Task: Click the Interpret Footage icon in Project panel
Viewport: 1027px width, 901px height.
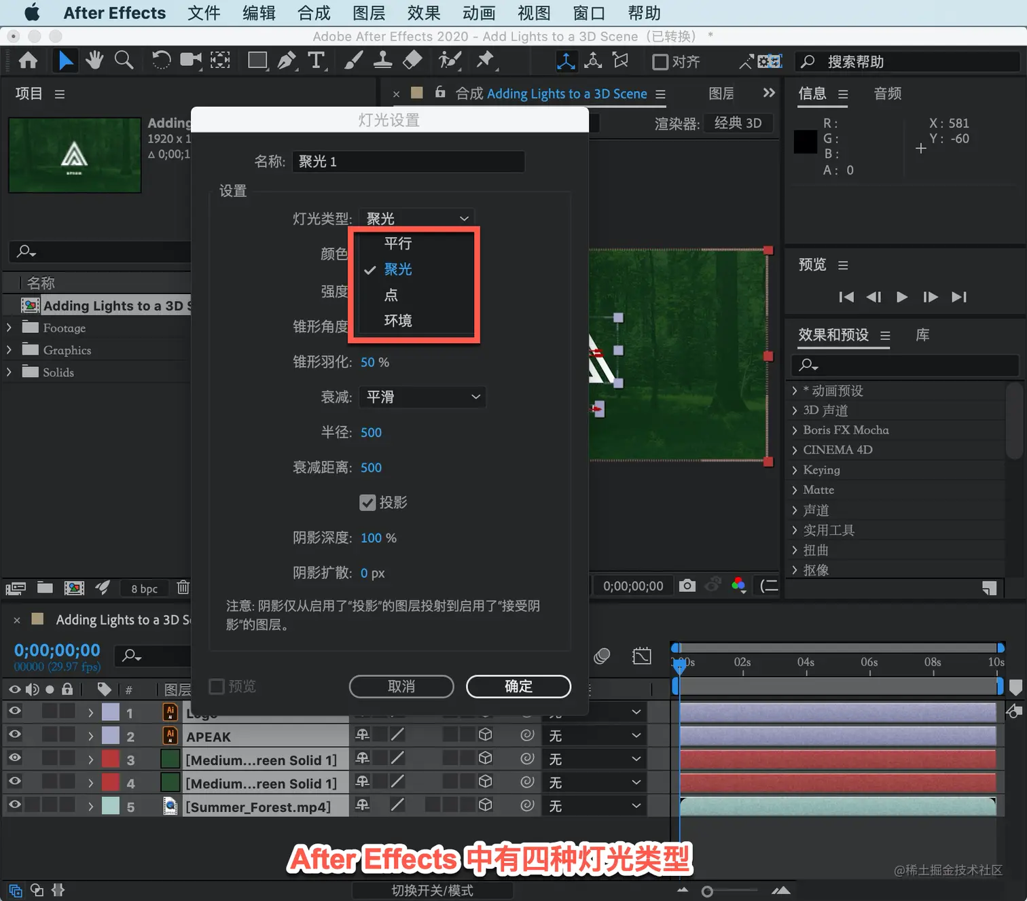Action: pos(16,588)
